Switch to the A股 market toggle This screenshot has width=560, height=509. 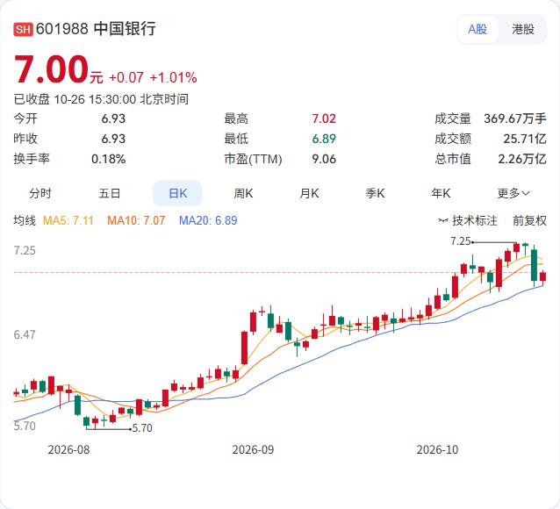point(477,29)
